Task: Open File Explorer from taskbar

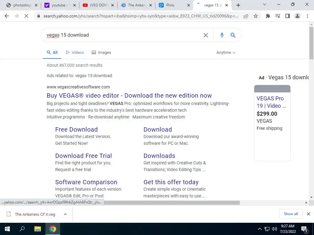Action: [x=37, y=229]
